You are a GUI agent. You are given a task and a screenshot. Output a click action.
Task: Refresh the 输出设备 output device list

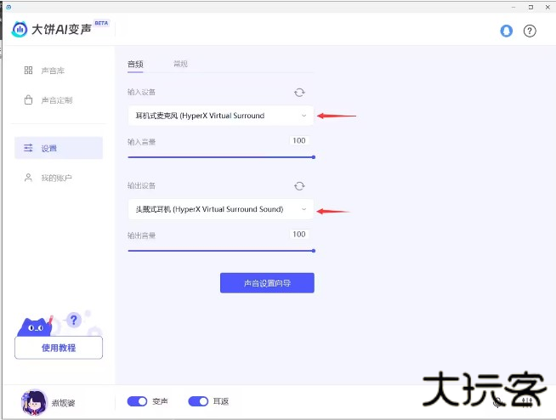click(299, 186)
